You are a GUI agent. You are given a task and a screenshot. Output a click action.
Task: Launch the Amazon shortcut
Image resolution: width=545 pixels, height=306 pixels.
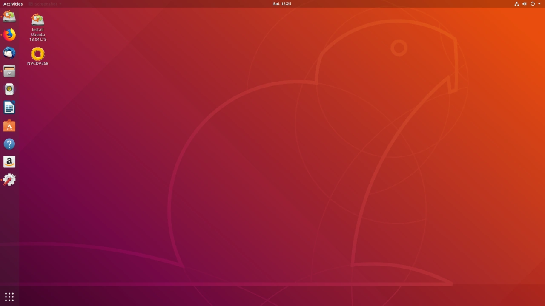tap(9, 162)
